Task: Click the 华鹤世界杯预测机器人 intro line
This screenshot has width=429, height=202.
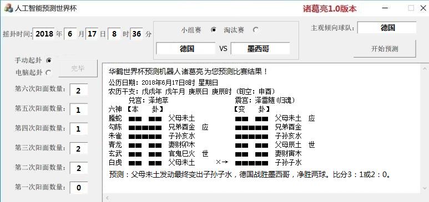Action: (188, 72)
